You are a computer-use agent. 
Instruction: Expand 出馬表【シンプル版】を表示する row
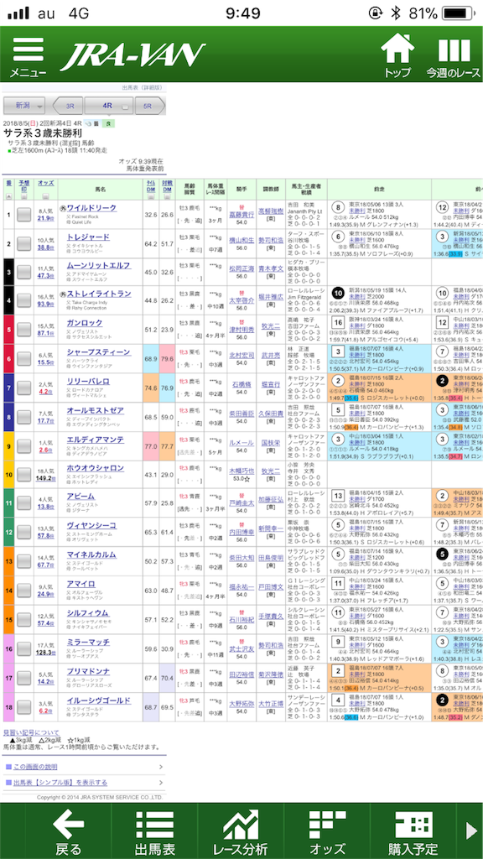pyautogui.click(x=83, y=783)
